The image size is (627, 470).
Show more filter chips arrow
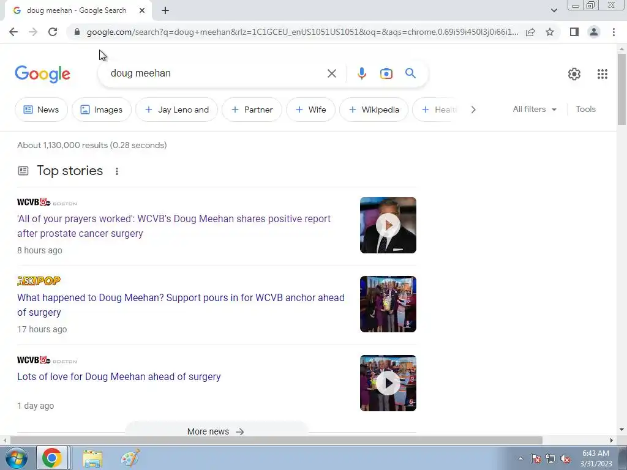point(473,110)
